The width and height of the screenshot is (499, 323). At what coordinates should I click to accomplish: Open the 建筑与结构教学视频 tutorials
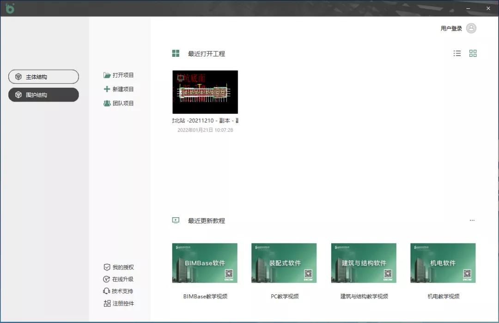(364, 263)
